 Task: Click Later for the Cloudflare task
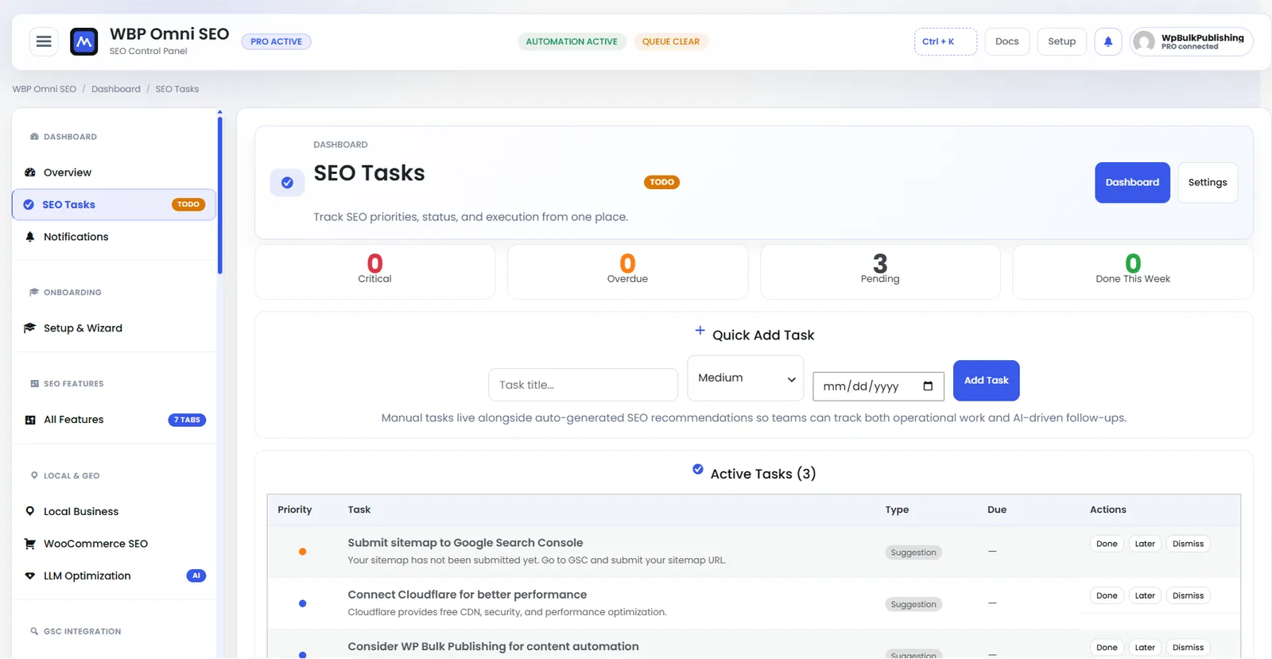(1145, 595)
